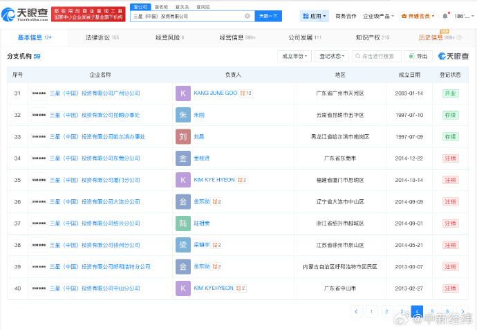Viewport: 477px width, 330px height.
Task: Click 开业 status tag in row 31
Action: pyautogui.click(x=450, y=93)
